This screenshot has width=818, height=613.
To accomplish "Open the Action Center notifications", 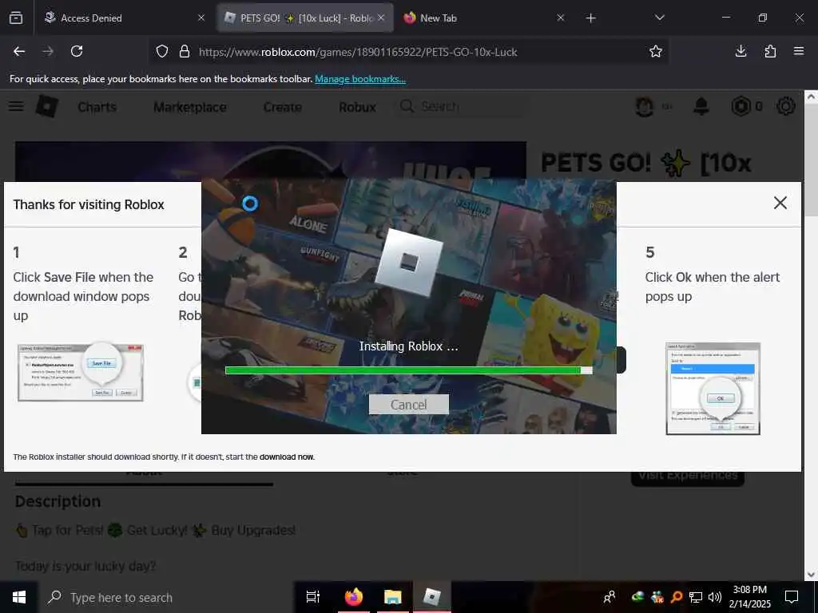I will [792, 597].
